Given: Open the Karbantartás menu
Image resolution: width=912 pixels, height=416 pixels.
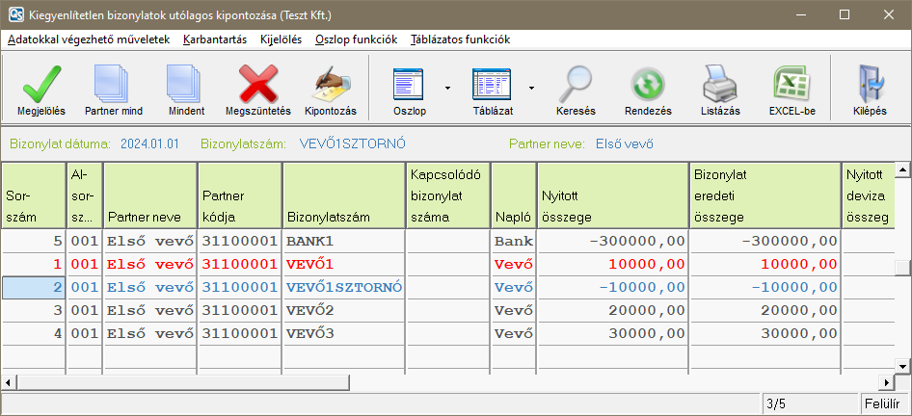Looking at the screenshot, I should [x=214, y=39].
